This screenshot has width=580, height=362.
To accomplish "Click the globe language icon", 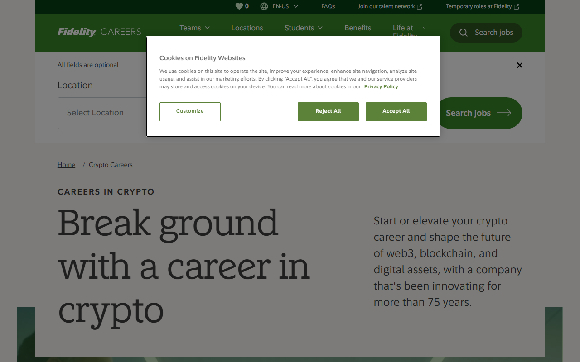I will pos(264,6).
